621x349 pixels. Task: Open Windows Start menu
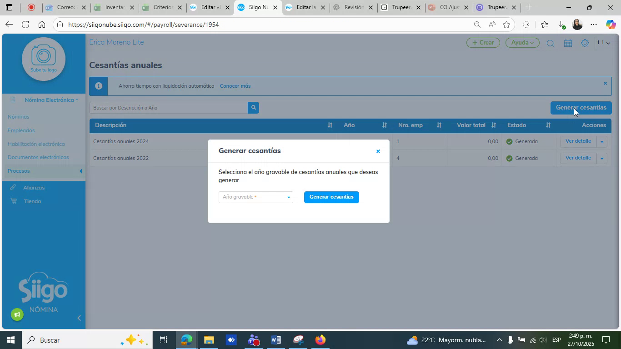pyautogui.click(x=10, y=340)
